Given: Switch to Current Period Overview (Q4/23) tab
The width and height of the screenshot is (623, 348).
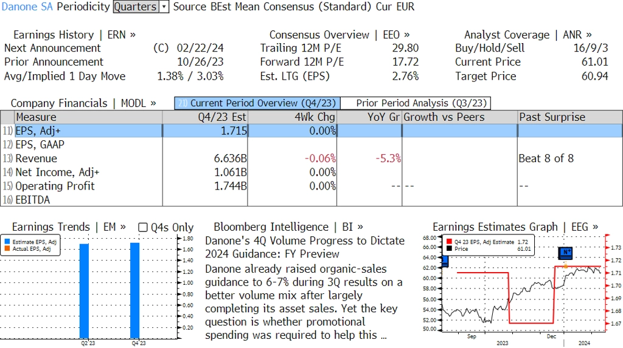Looking at the screenshot, I should pos(257,103).
